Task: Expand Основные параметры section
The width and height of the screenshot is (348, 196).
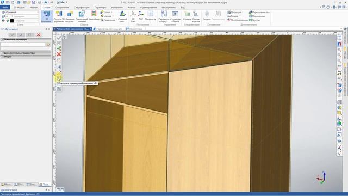Action: pos(26,39)
